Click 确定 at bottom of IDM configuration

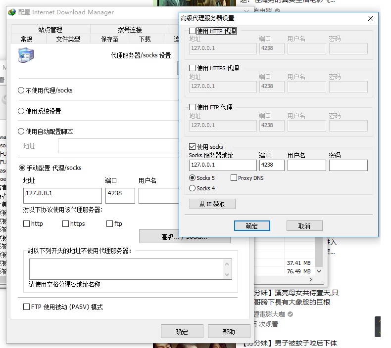(x=182, y=332)
